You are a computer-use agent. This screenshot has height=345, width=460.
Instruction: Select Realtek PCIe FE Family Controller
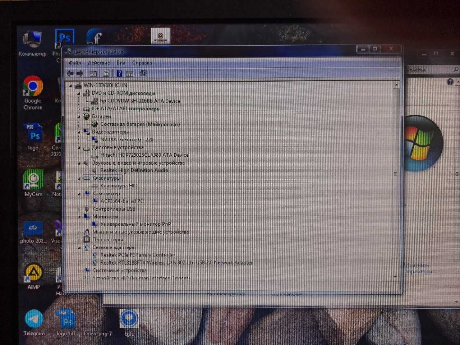(x=138, y=255)
